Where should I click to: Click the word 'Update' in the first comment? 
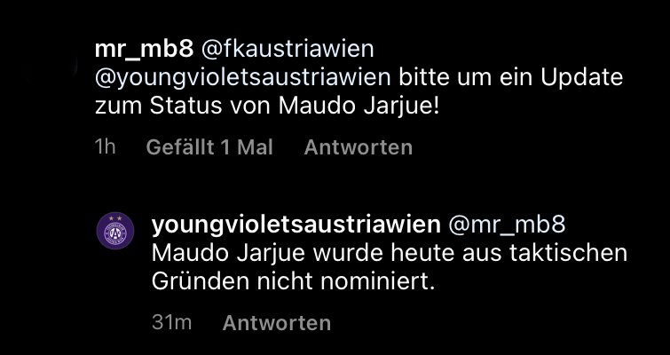click(581, 79)
